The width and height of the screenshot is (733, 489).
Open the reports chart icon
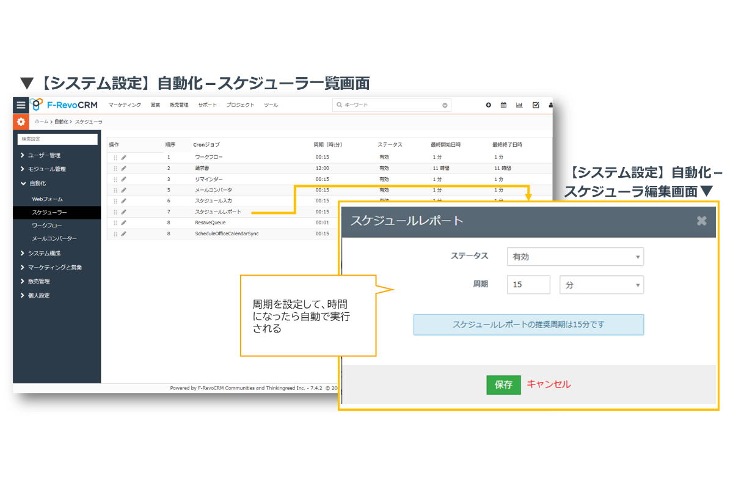(519, 105)
